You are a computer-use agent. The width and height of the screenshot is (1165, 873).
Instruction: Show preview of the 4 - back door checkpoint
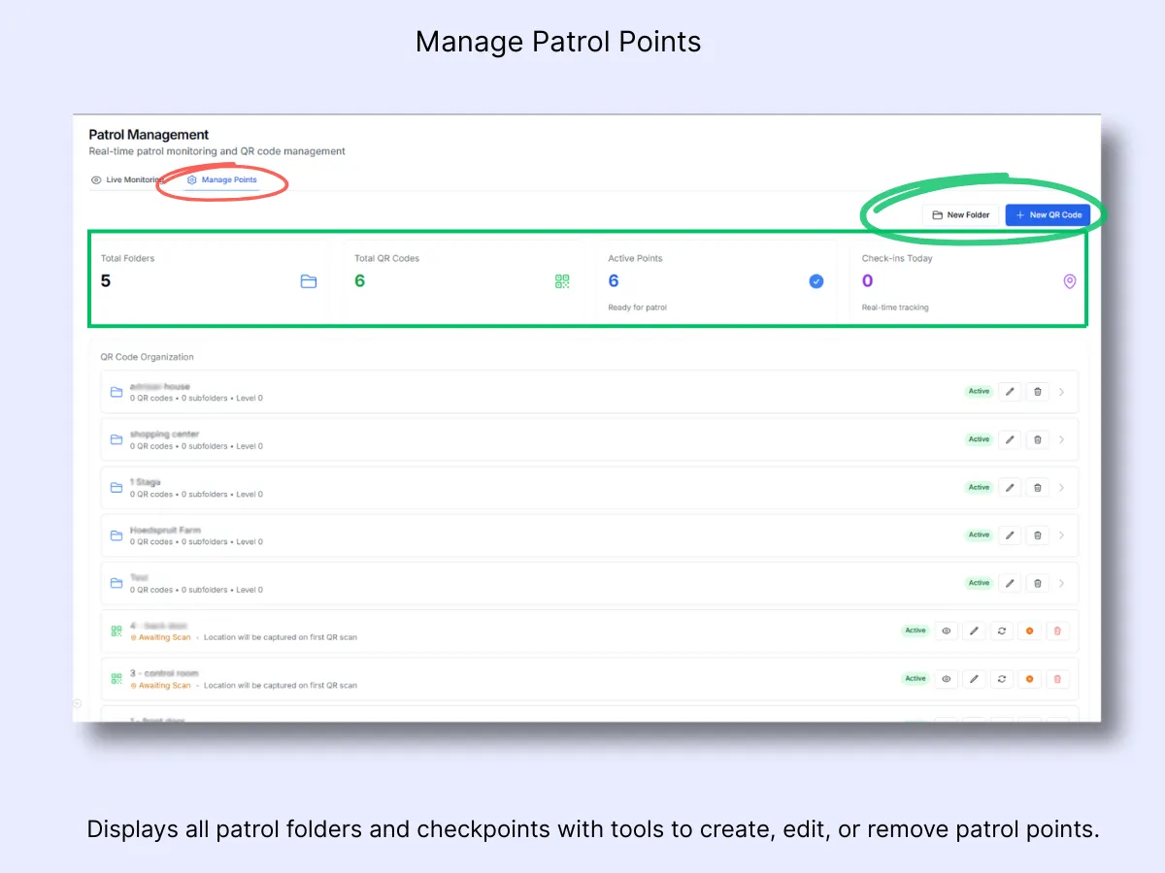pos(946,630)
